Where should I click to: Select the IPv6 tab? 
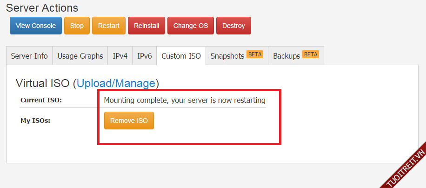pos(144,56)
